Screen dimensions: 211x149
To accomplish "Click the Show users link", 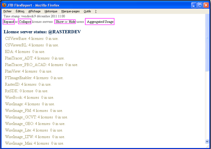I will [x=59, y=22].
